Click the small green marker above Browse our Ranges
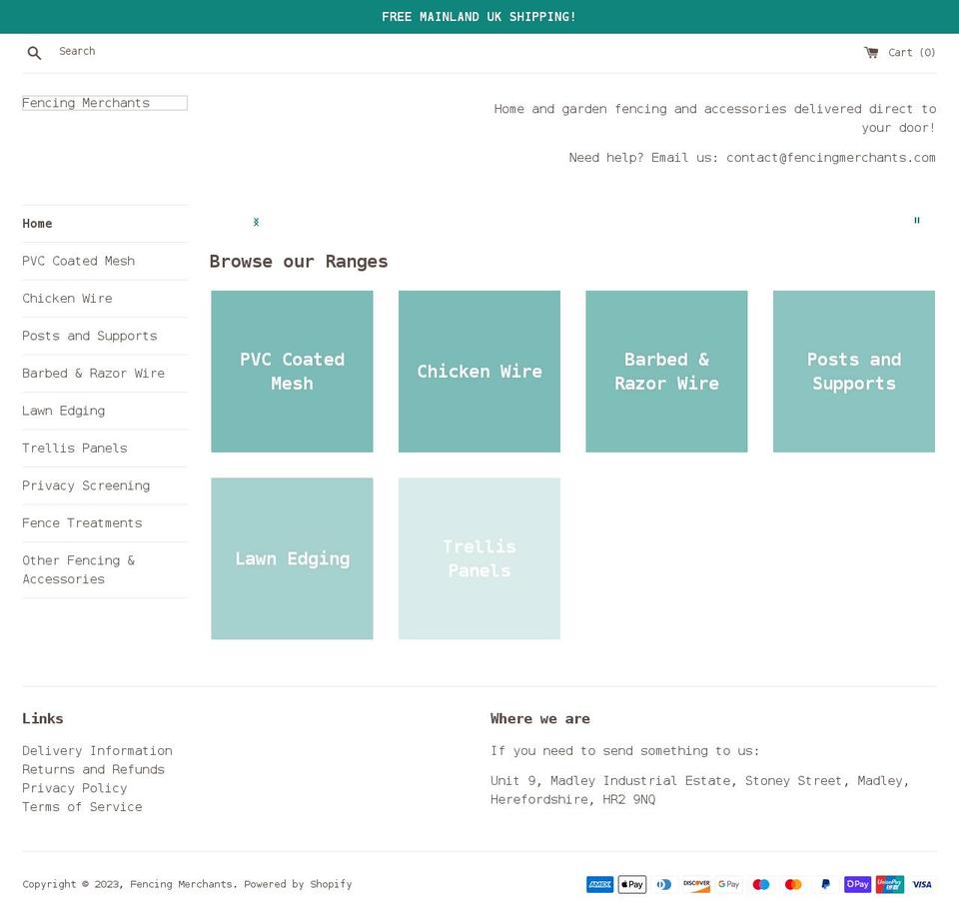959x916 pixels. click(256, 222)
